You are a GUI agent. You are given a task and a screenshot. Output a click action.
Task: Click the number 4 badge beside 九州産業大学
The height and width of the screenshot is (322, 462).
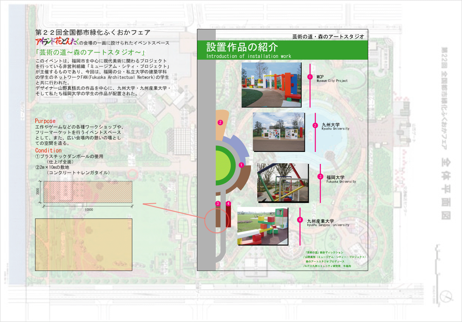pos(300,220)
